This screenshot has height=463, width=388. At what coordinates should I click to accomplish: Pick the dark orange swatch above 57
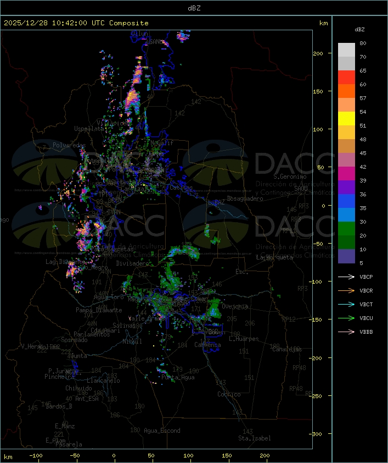pos(346,91)
